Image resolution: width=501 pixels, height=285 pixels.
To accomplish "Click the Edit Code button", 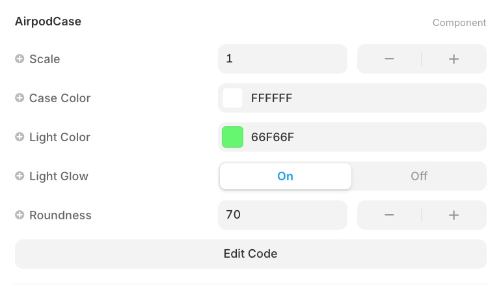I will pos(251,254).
